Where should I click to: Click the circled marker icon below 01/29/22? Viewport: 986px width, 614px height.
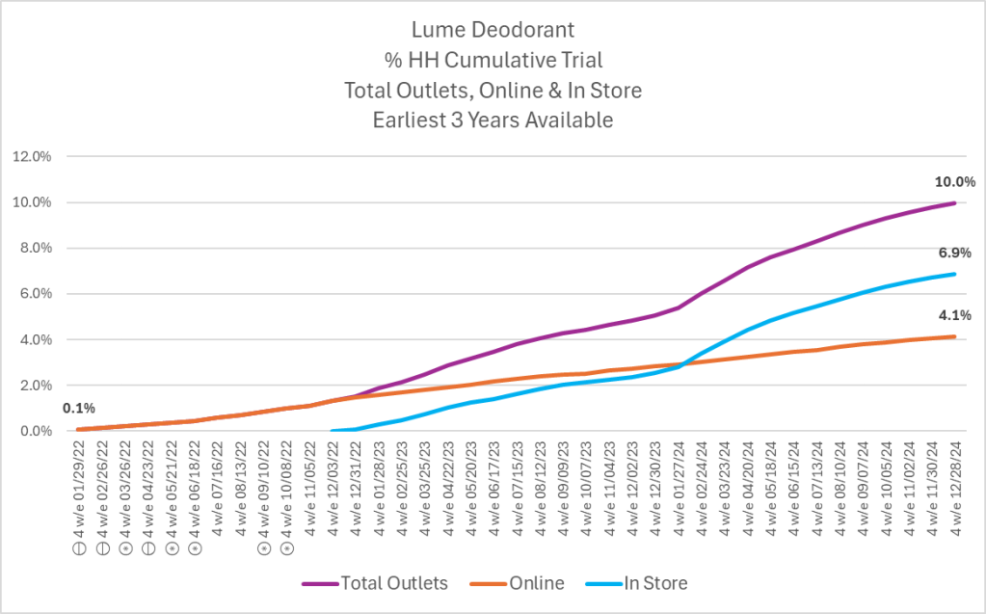(x=79, y=548)
